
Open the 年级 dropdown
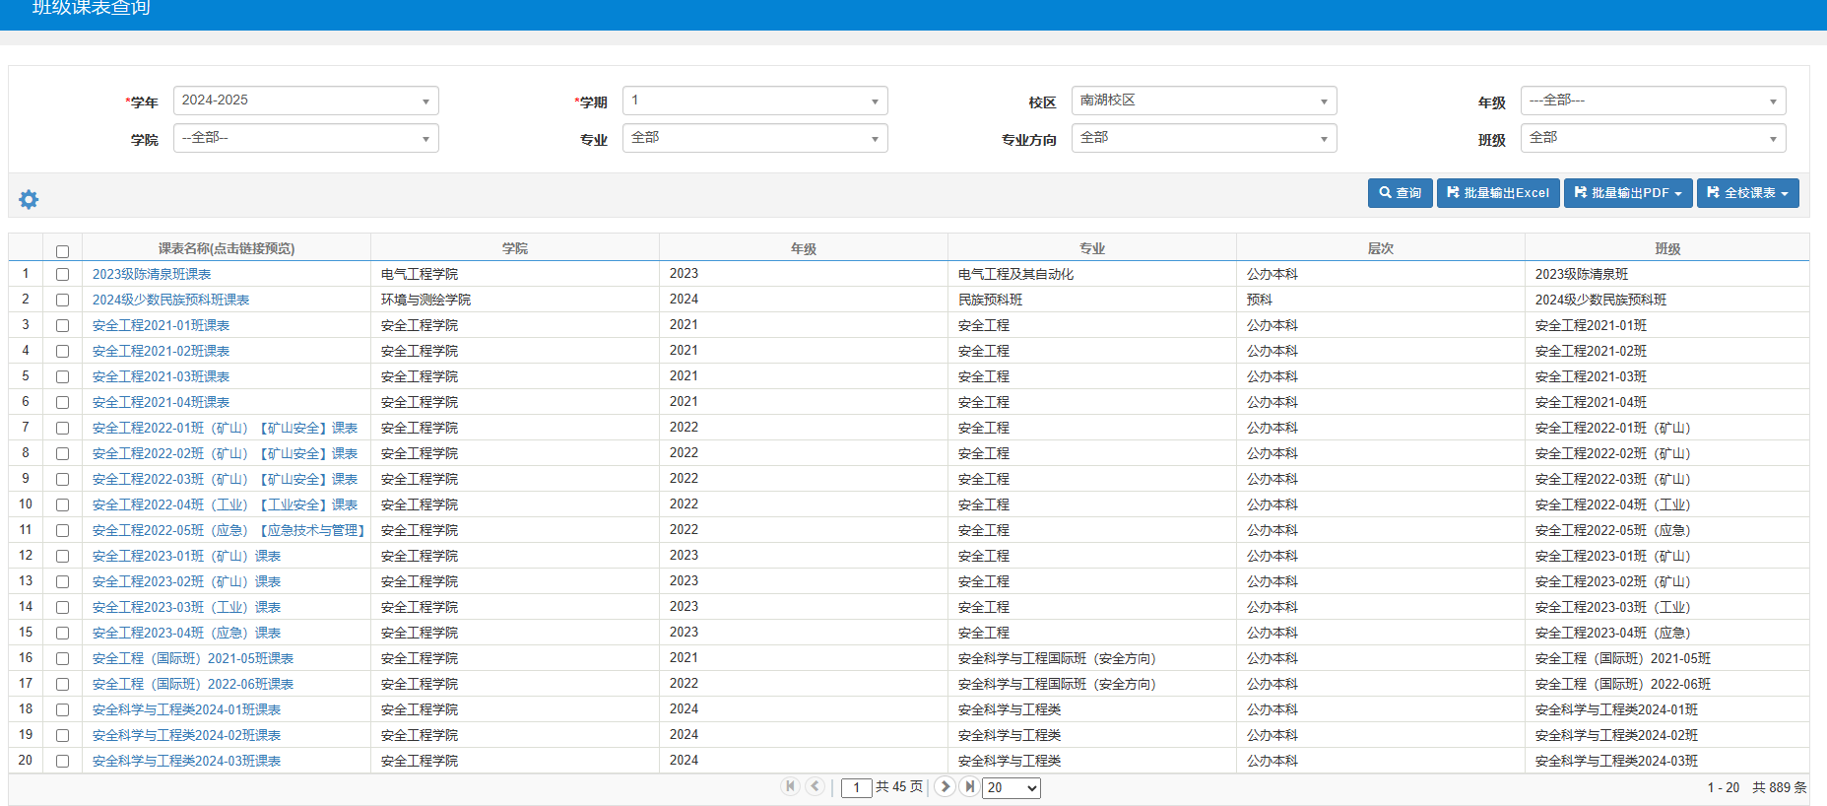point(1654,101)
